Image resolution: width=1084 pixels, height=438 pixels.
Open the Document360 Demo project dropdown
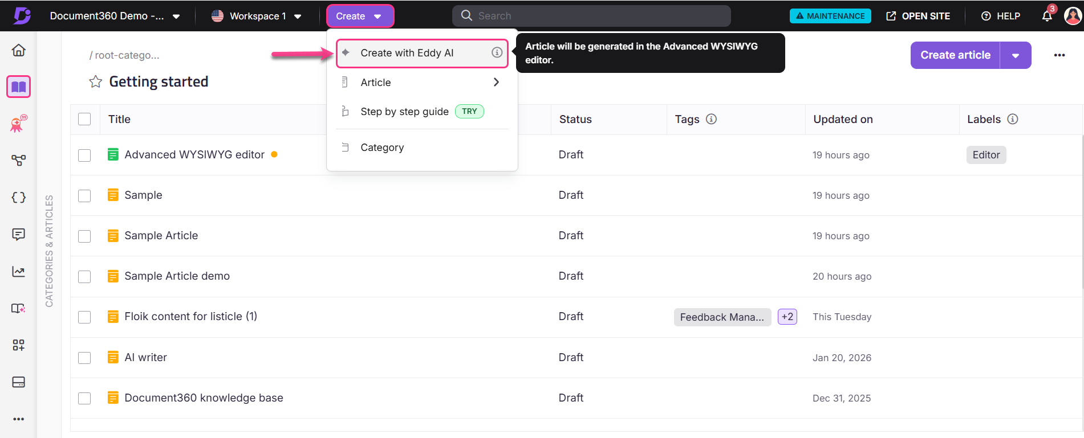pyautogui.click(x=115, y=16)
